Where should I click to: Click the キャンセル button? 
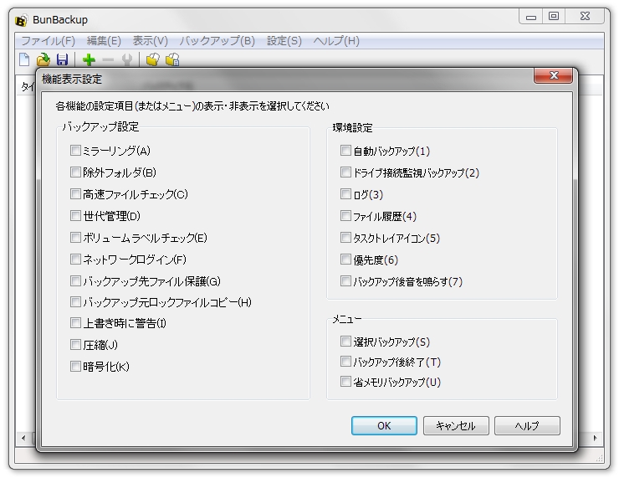coord(456,425)
